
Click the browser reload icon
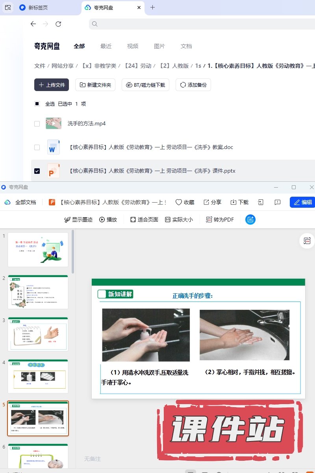click(x=58, y=24)
